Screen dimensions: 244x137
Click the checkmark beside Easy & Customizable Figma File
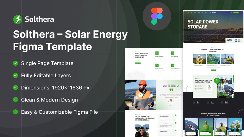[x=16, y=112]
